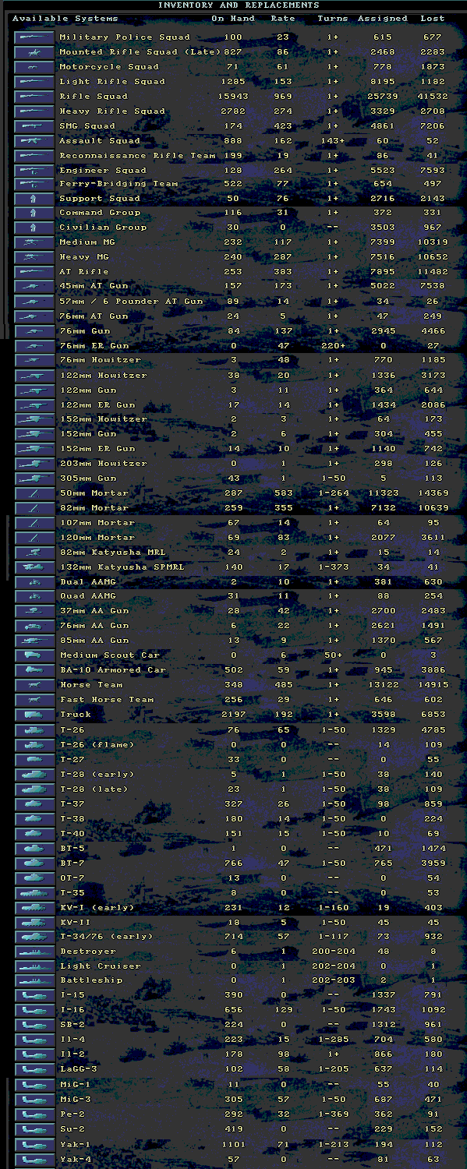Viewport: 467px width, 1169px height.
Task: Select the Horse Team icon
Action: click(34, 685)
